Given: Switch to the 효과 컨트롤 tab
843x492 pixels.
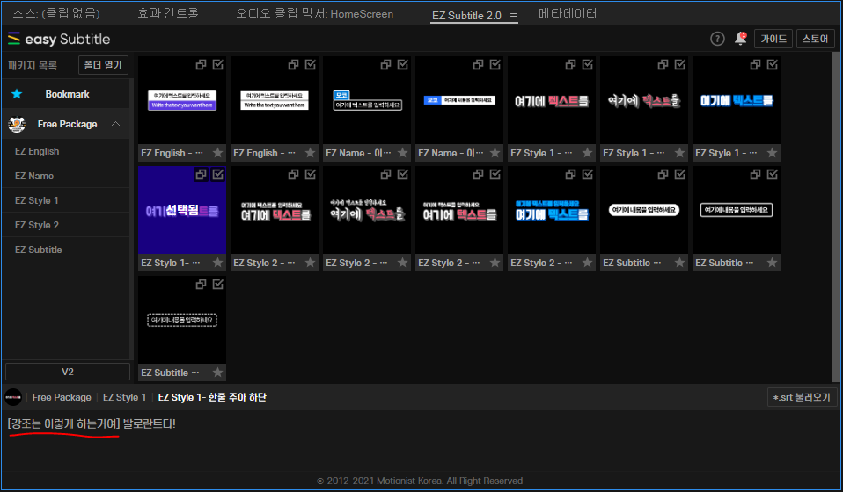Looking at the screenshot, I should click(168, 13).
